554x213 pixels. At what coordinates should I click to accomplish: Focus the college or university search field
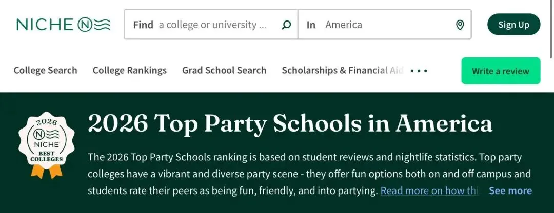point(213,25)
